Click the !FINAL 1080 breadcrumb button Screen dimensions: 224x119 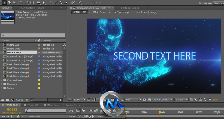pyautogui.click(x=80, y=12)
